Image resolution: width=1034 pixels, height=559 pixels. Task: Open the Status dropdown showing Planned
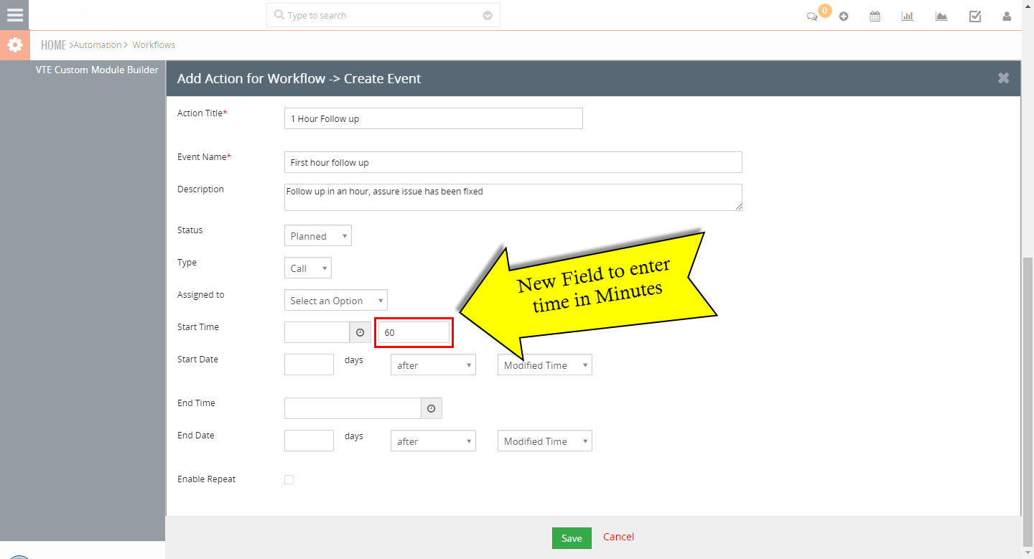(x=318, y=235)
